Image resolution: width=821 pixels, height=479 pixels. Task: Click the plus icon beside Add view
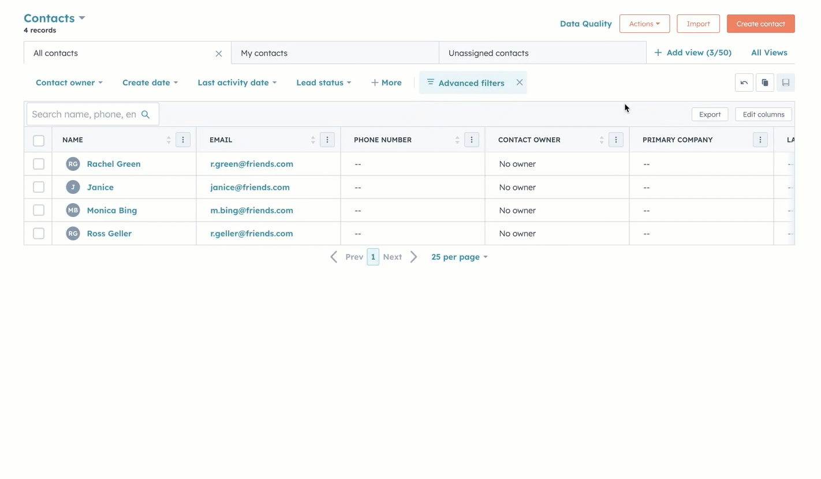coord(658,53)
